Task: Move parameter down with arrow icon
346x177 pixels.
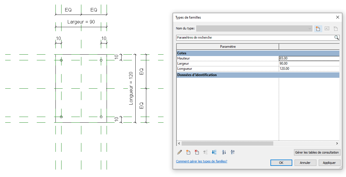Action: 214,152
